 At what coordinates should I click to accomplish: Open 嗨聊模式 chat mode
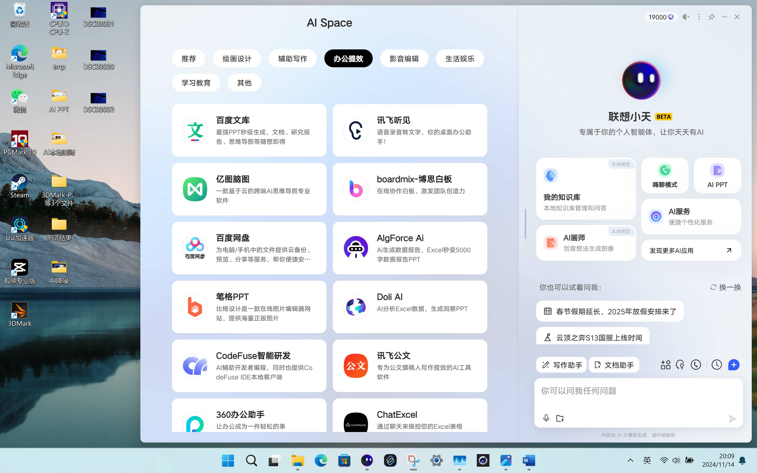coord(665,176)
